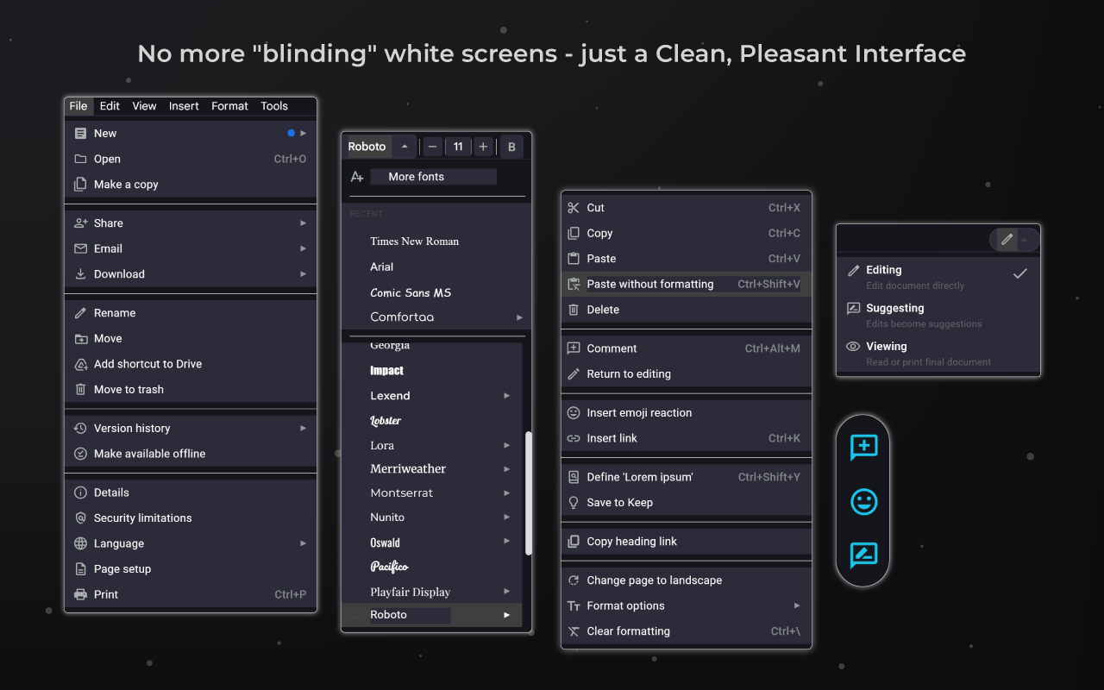The image size is (1104, 690).
Task: Click the More fonts button
Action: pos(433,176)
